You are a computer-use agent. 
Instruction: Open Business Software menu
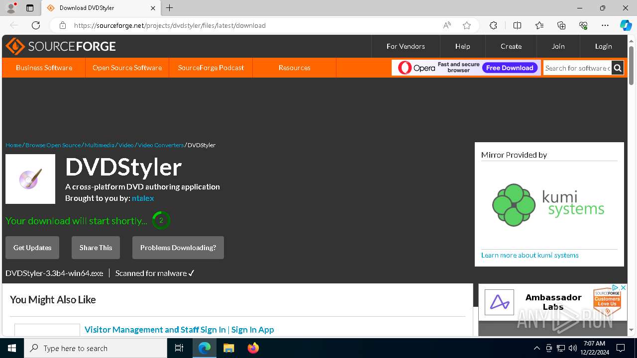point(44,68)
